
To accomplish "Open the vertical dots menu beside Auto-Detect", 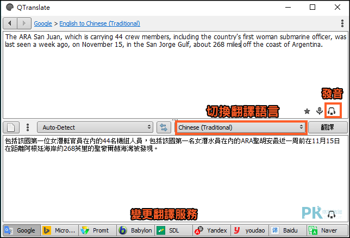I will [x=28, y=127].
